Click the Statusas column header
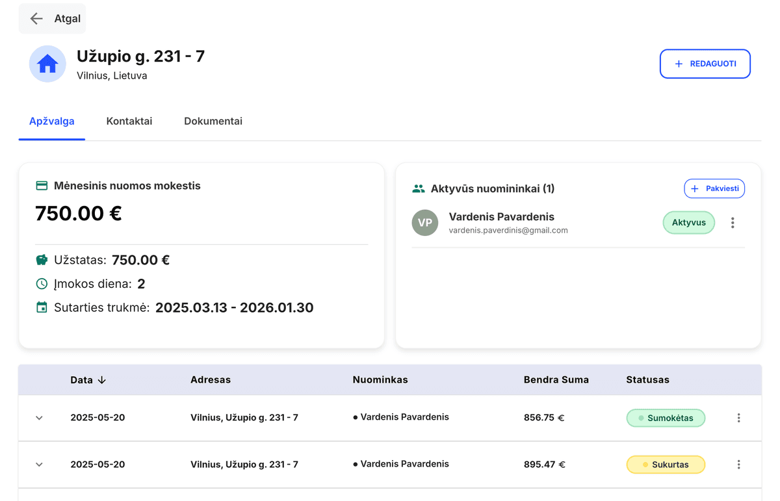The height and width of the screenshot is (501, 780). (x=647, y=379)
